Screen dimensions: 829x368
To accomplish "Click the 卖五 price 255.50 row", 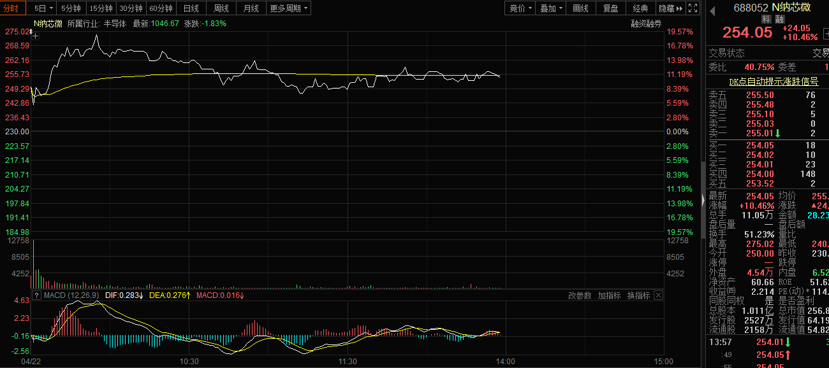I will (767, 94).
